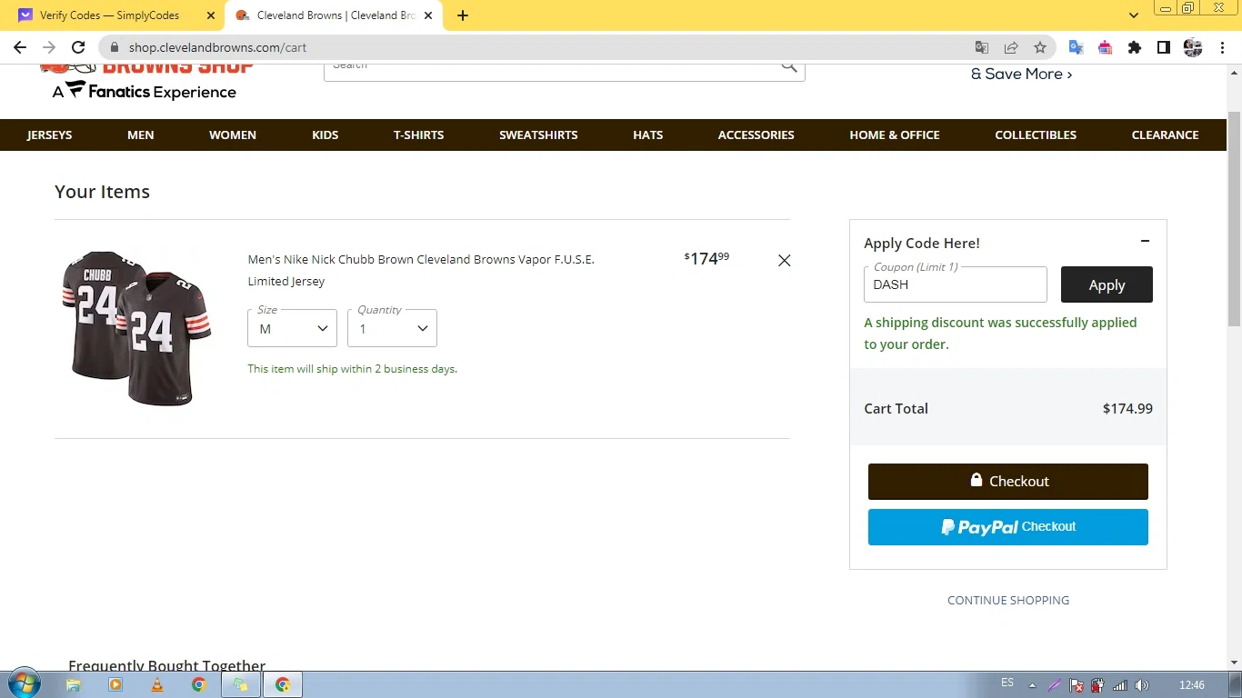This screenshot has width=1242, height=698.
Task: Launch VLC from the taskbar
Action: 157,685
